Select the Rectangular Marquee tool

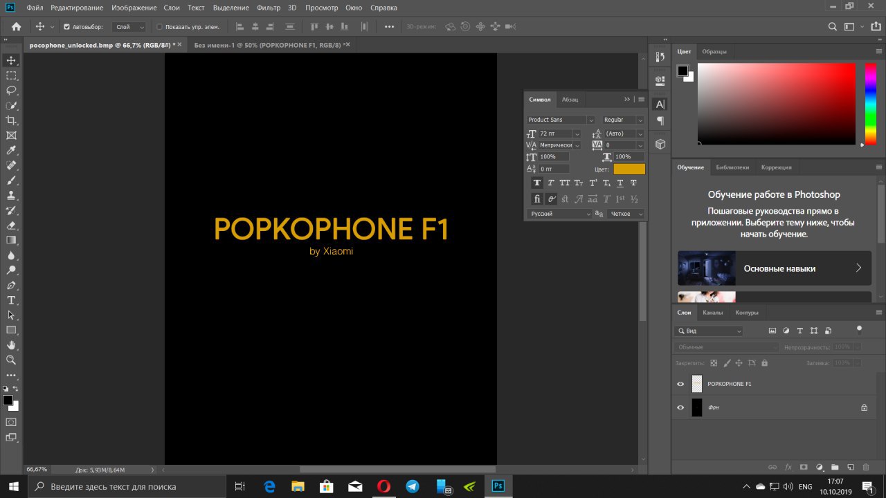11,75
